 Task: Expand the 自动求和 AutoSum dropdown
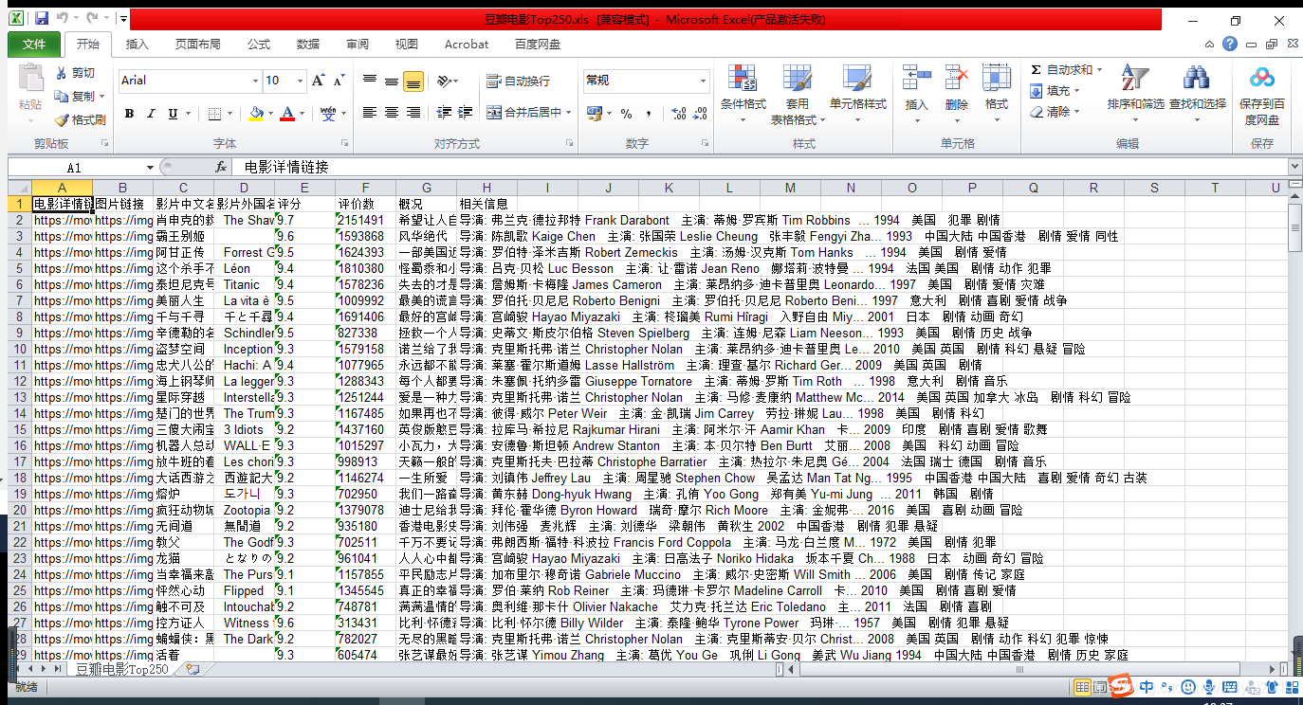click(x=1100, y=70)
